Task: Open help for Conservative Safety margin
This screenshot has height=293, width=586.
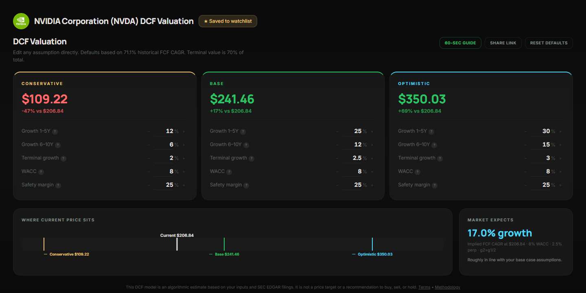Action: pyautogui.click(x=58, y=185)
